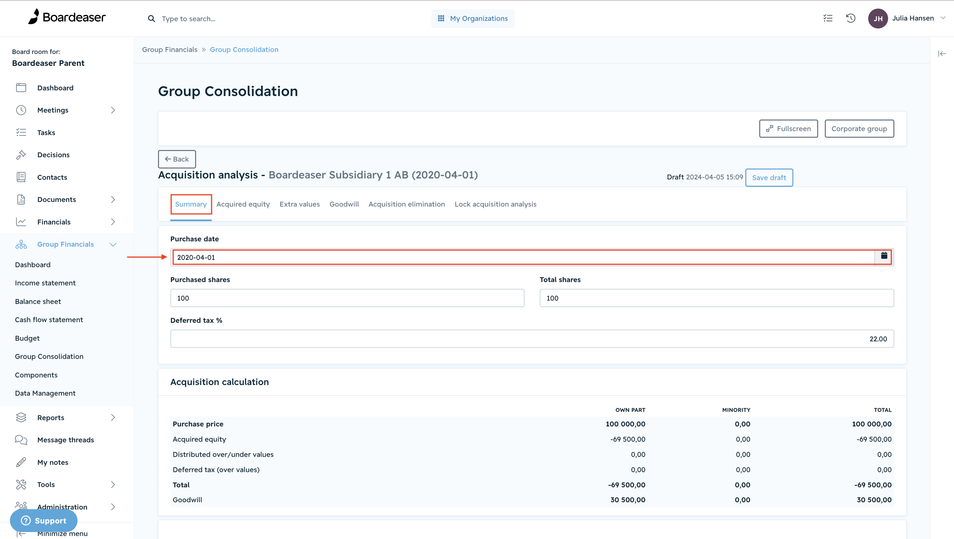Click the My Organizations grid icon
Image resolution: width=954 pixels, height=539 pixels.
click(x=441, y=18)
